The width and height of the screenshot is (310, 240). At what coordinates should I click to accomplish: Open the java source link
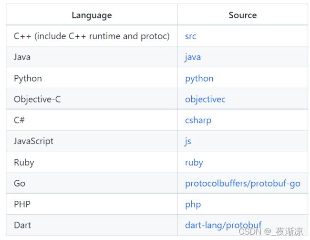click(x=193, y=57)
